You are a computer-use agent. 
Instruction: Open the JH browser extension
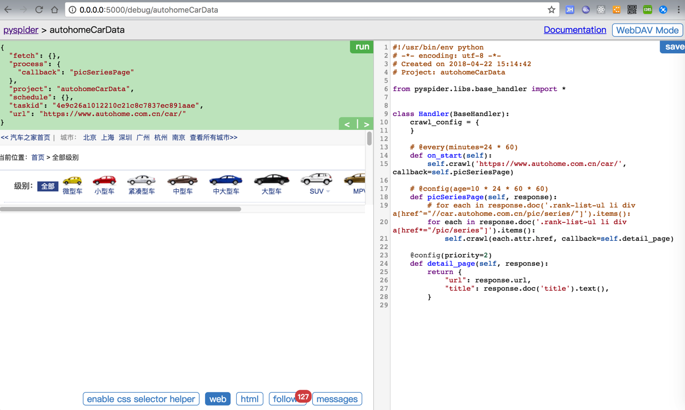[569, 10]
